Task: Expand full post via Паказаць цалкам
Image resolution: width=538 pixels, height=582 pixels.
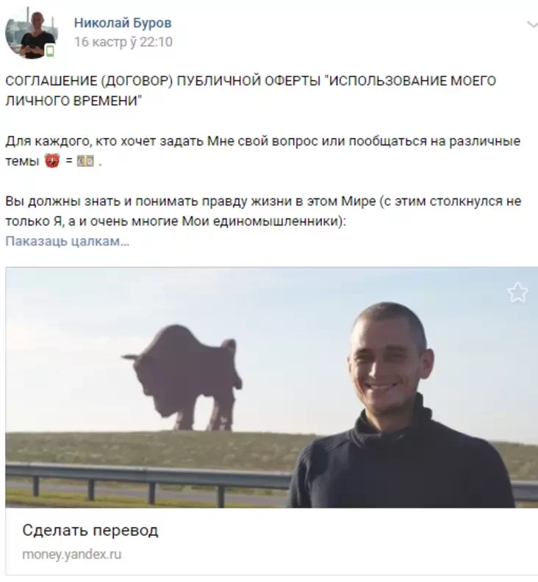Action: click(67, 241)
